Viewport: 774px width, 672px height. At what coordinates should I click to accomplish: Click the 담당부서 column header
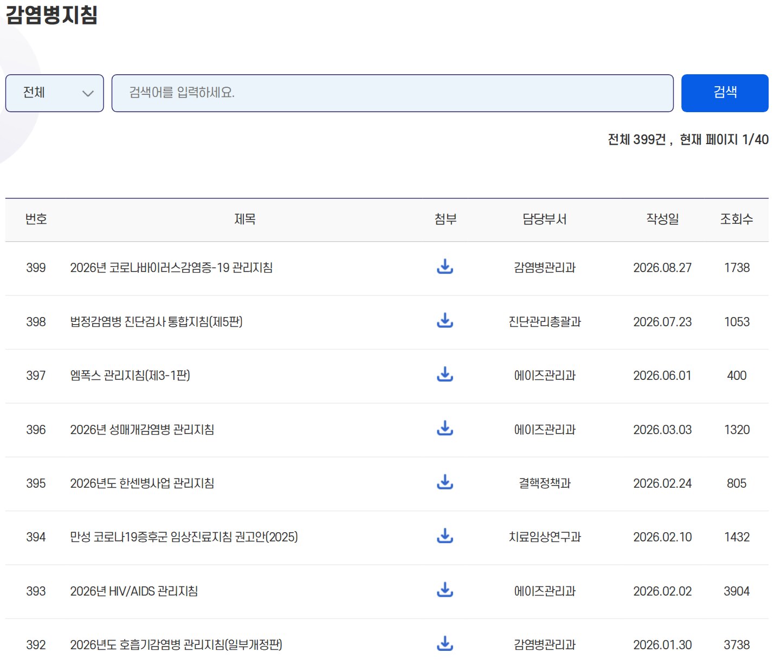(x=545, y=219)
